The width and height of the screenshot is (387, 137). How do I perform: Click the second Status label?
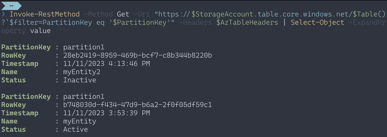pos(14,129)
